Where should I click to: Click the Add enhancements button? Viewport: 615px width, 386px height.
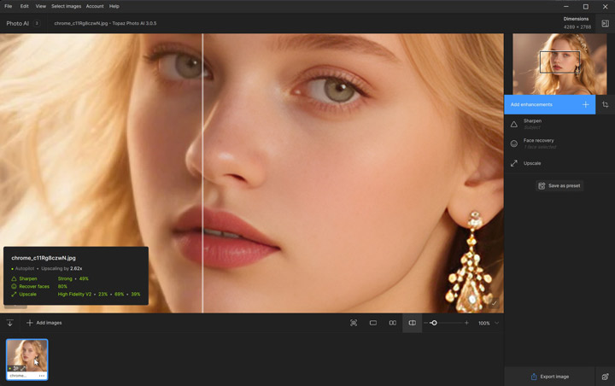tap(549, 105)
